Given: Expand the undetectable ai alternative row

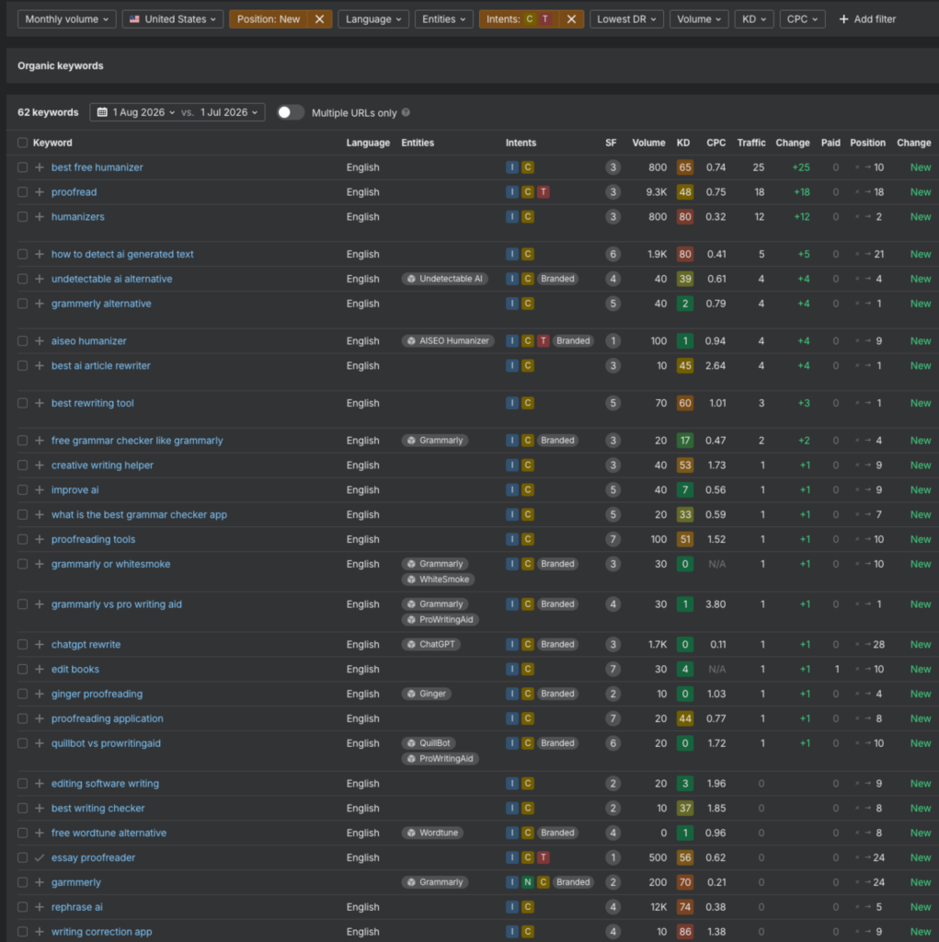Looking at the screenshot, I should click(x=40, y=279).
